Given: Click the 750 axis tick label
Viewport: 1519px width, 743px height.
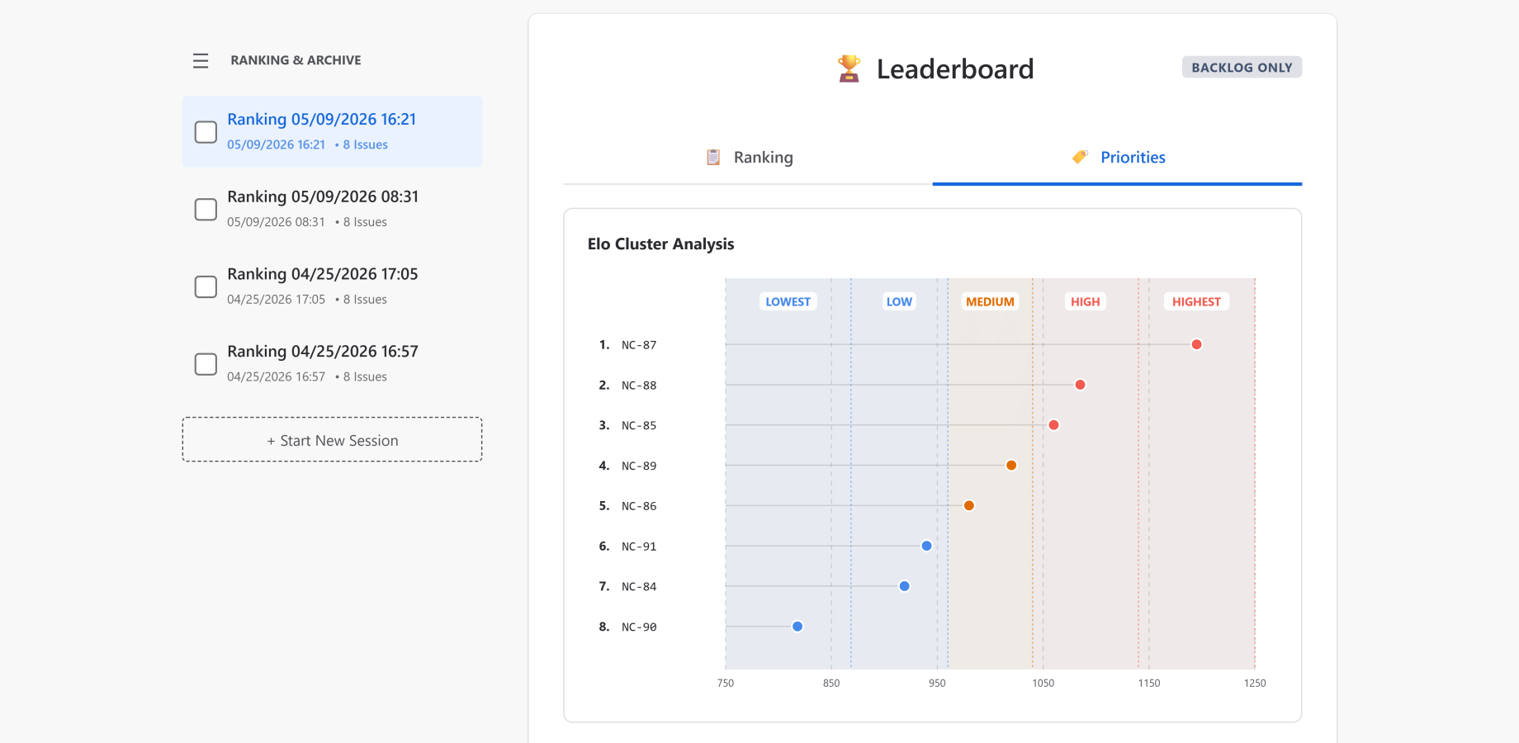Looking at the screenshot, I should (x=726, y=684).
